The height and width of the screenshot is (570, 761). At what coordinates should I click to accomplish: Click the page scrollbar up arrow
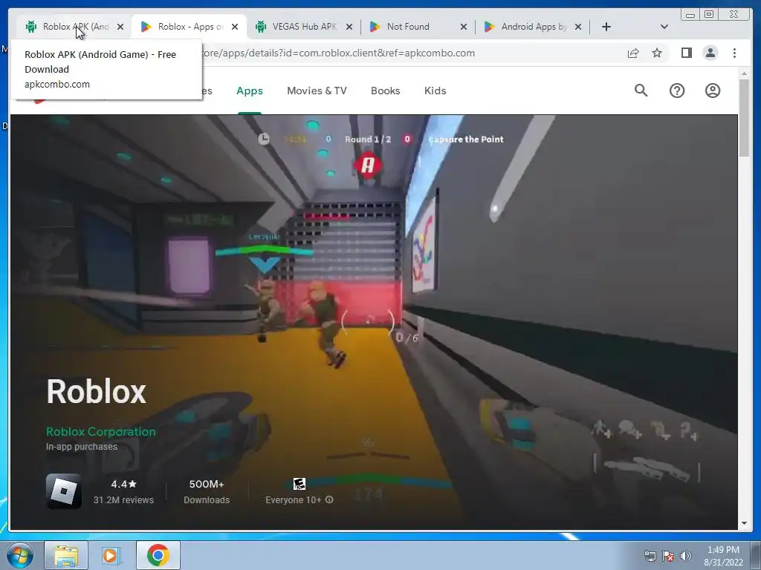tap(744, 74)
